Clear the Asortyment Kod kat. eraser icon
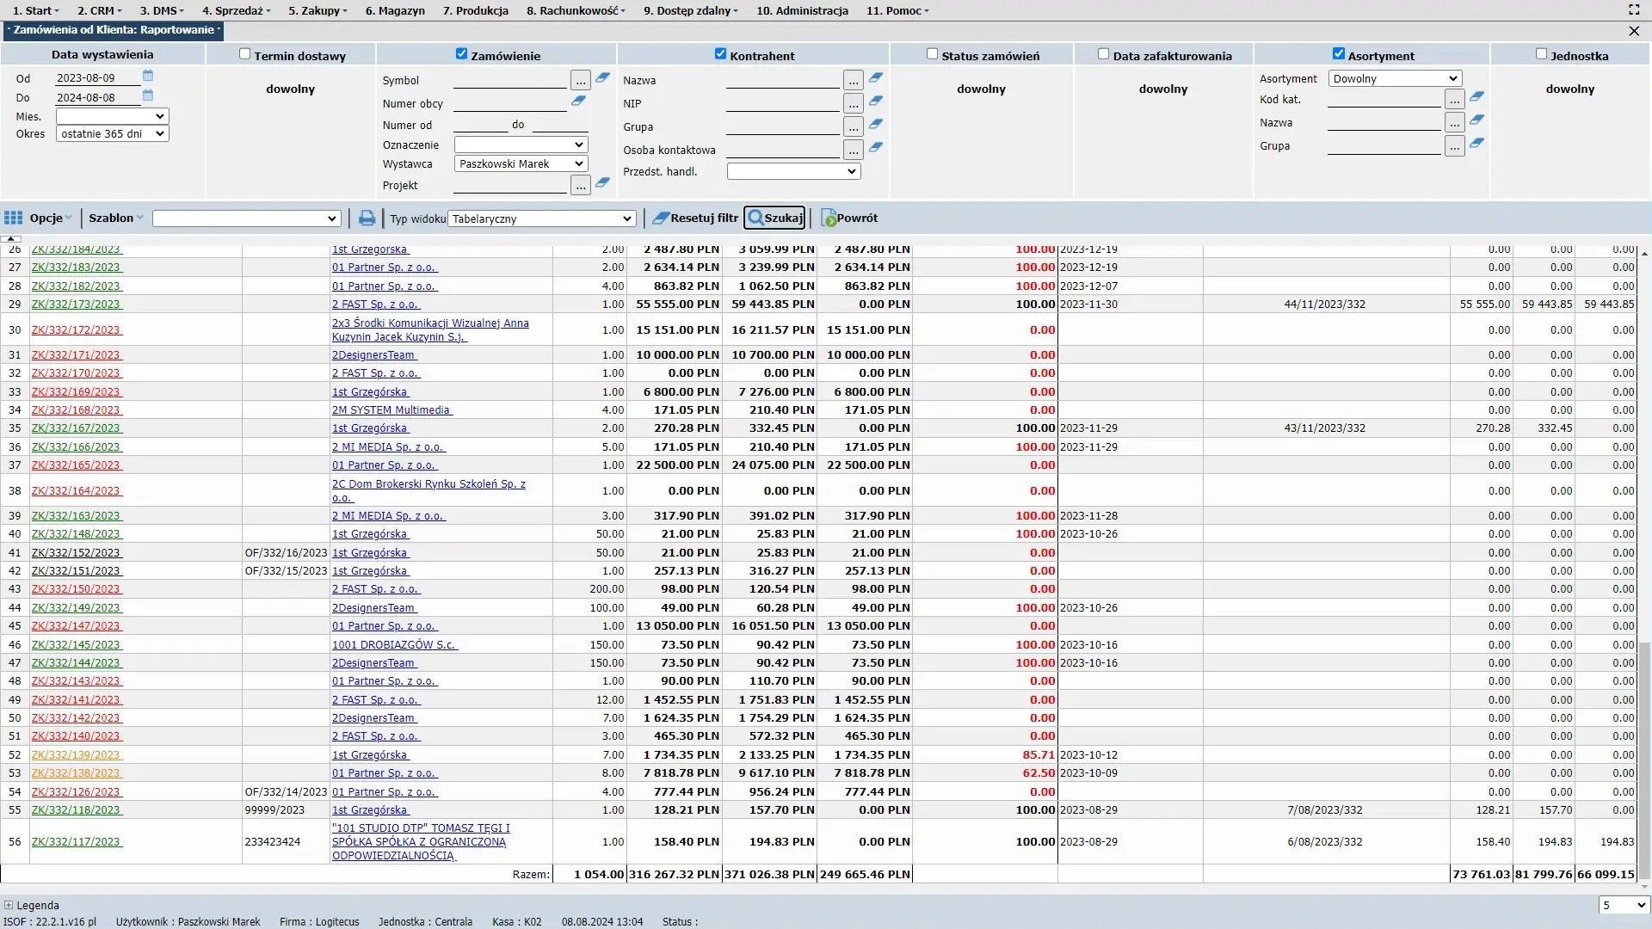1652x929 pixels. [x=1476, y=97]
